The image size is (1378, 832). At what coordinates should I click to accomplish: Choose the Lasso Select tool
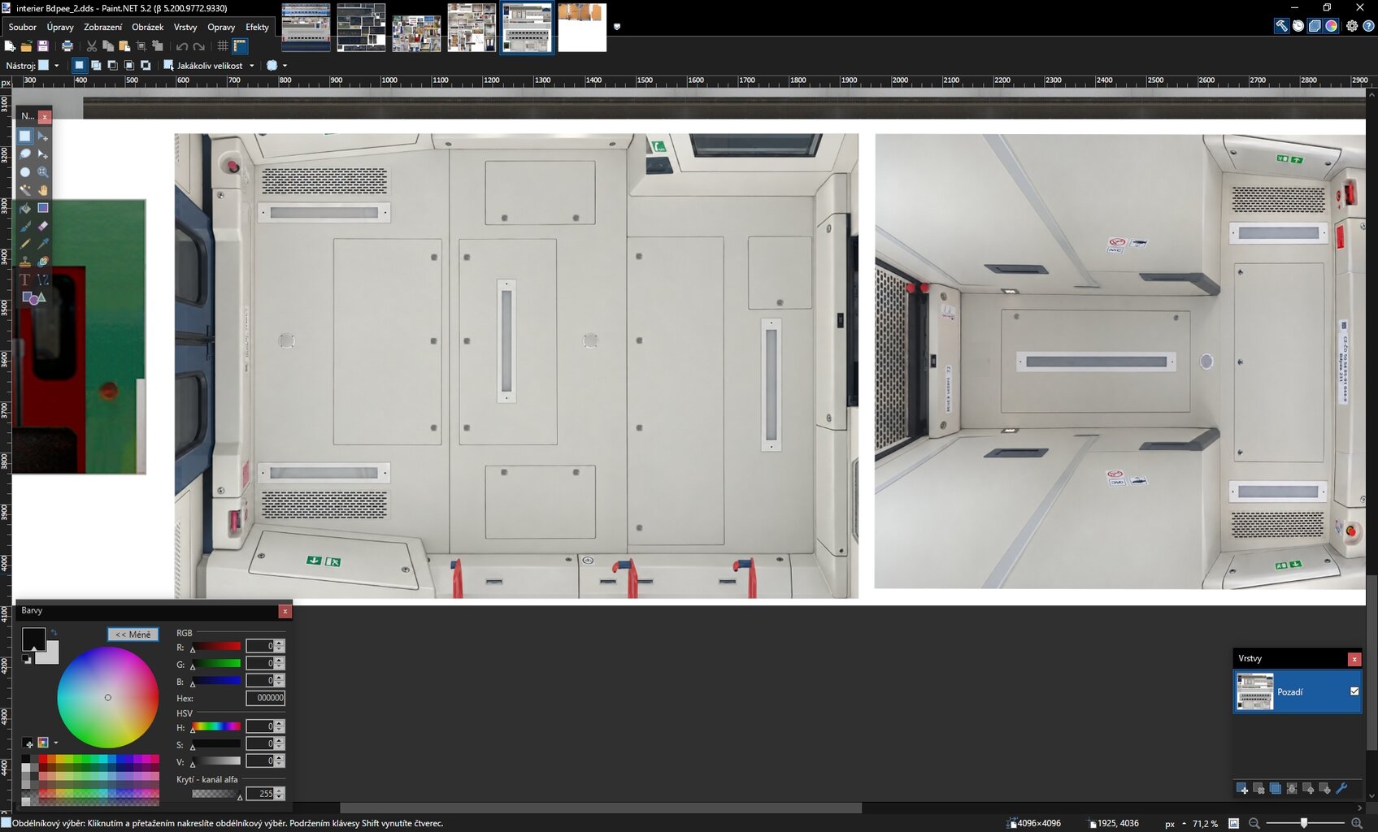pyautogui.click(x=25, y=154)
